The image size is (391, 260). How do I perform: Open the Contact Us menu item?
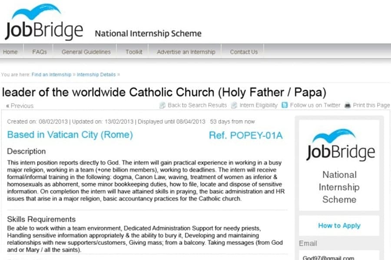tap(244, 52)
